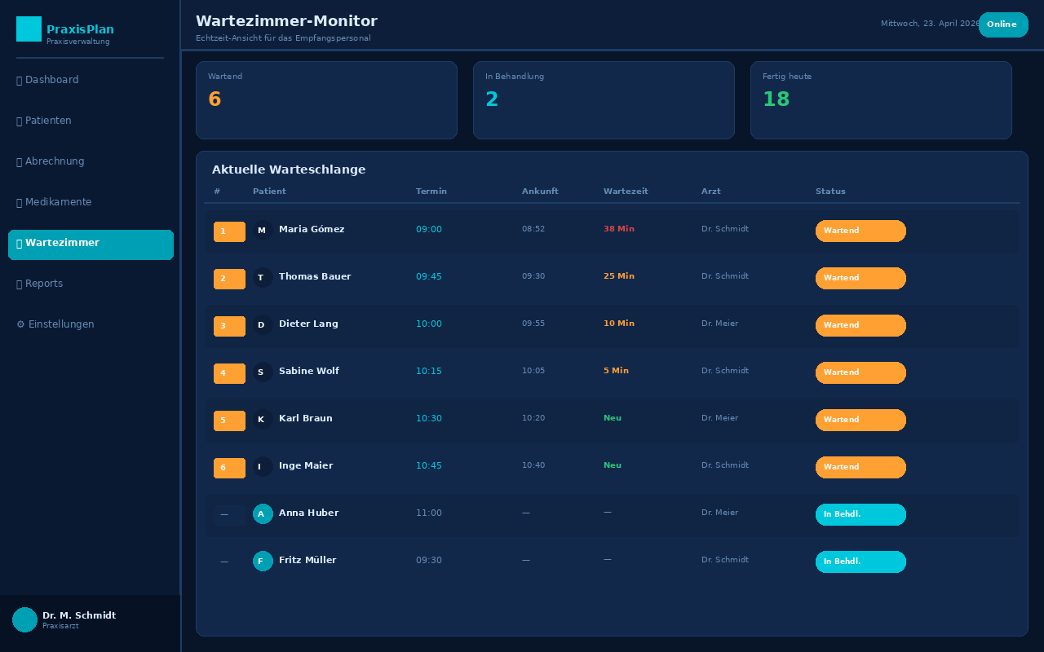1044x652 pixels.
Task: Click Maria Gómez's avatar initial
Action: point(263,231)
